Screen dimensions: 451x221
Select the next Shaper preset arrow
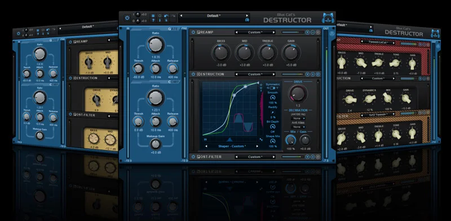pos(257,146)
